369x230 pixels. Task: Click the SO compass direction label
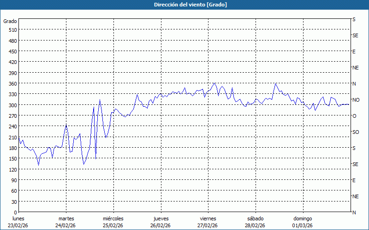pos(355,132)
